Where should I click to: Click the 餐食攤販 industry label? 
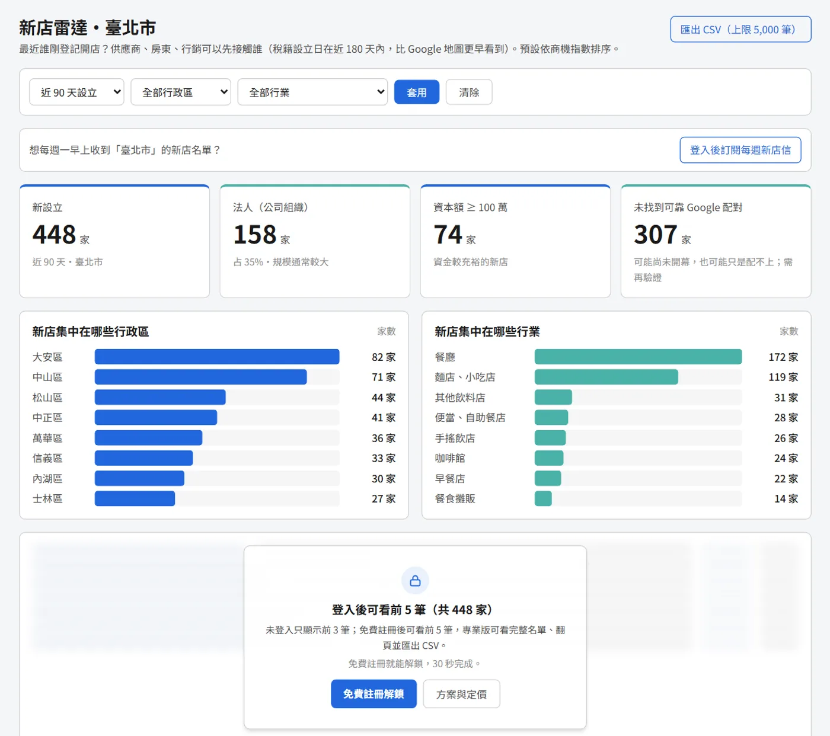tap(455, 498)
